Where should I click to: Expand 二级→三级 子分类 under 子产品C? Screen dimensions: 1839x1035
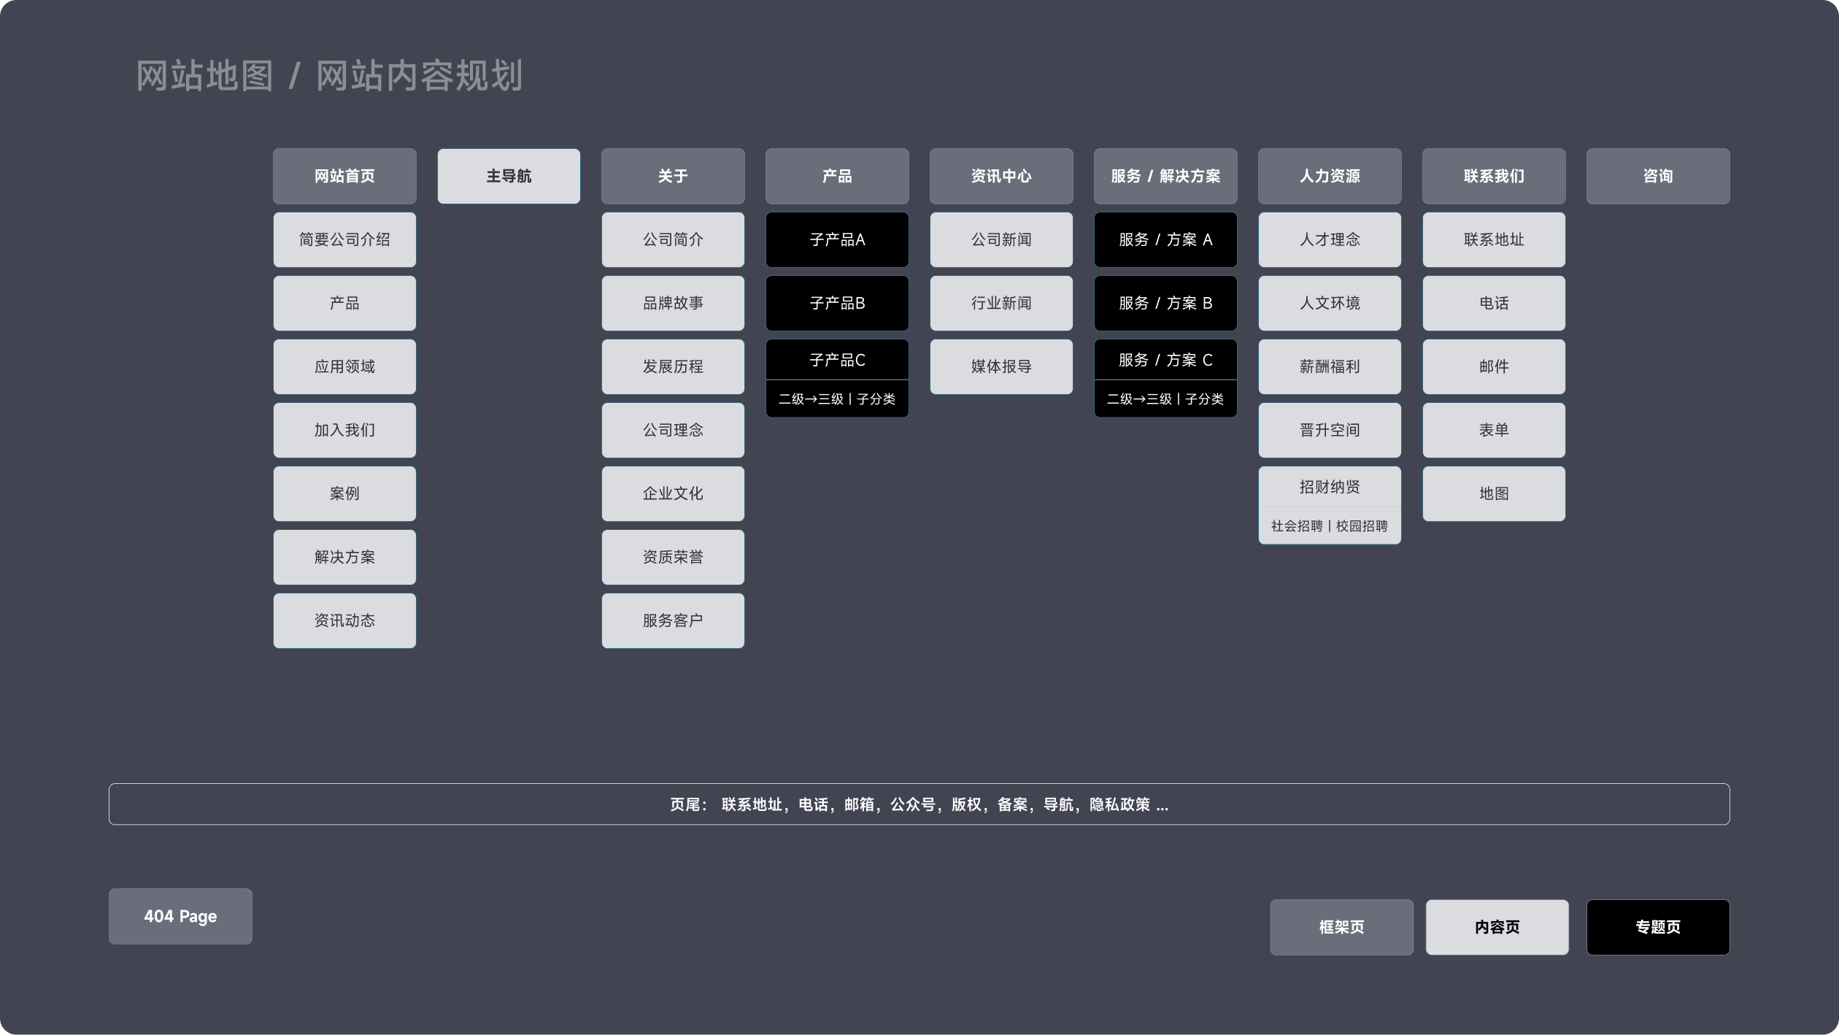[x=837, y=399]
